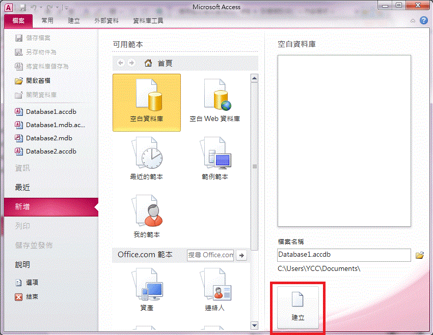Open 選項 in the left sidebar
Image resolution: width=433 pixels, height=335 pixels.
tap(32, 283)
